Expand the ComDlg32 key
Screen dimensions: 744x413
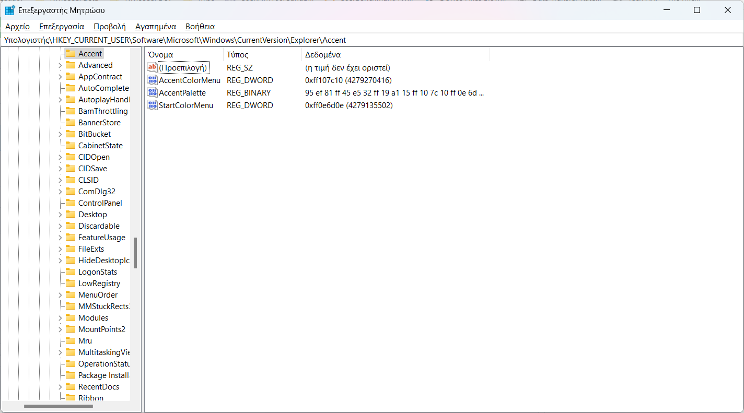[x=60, y=192]
